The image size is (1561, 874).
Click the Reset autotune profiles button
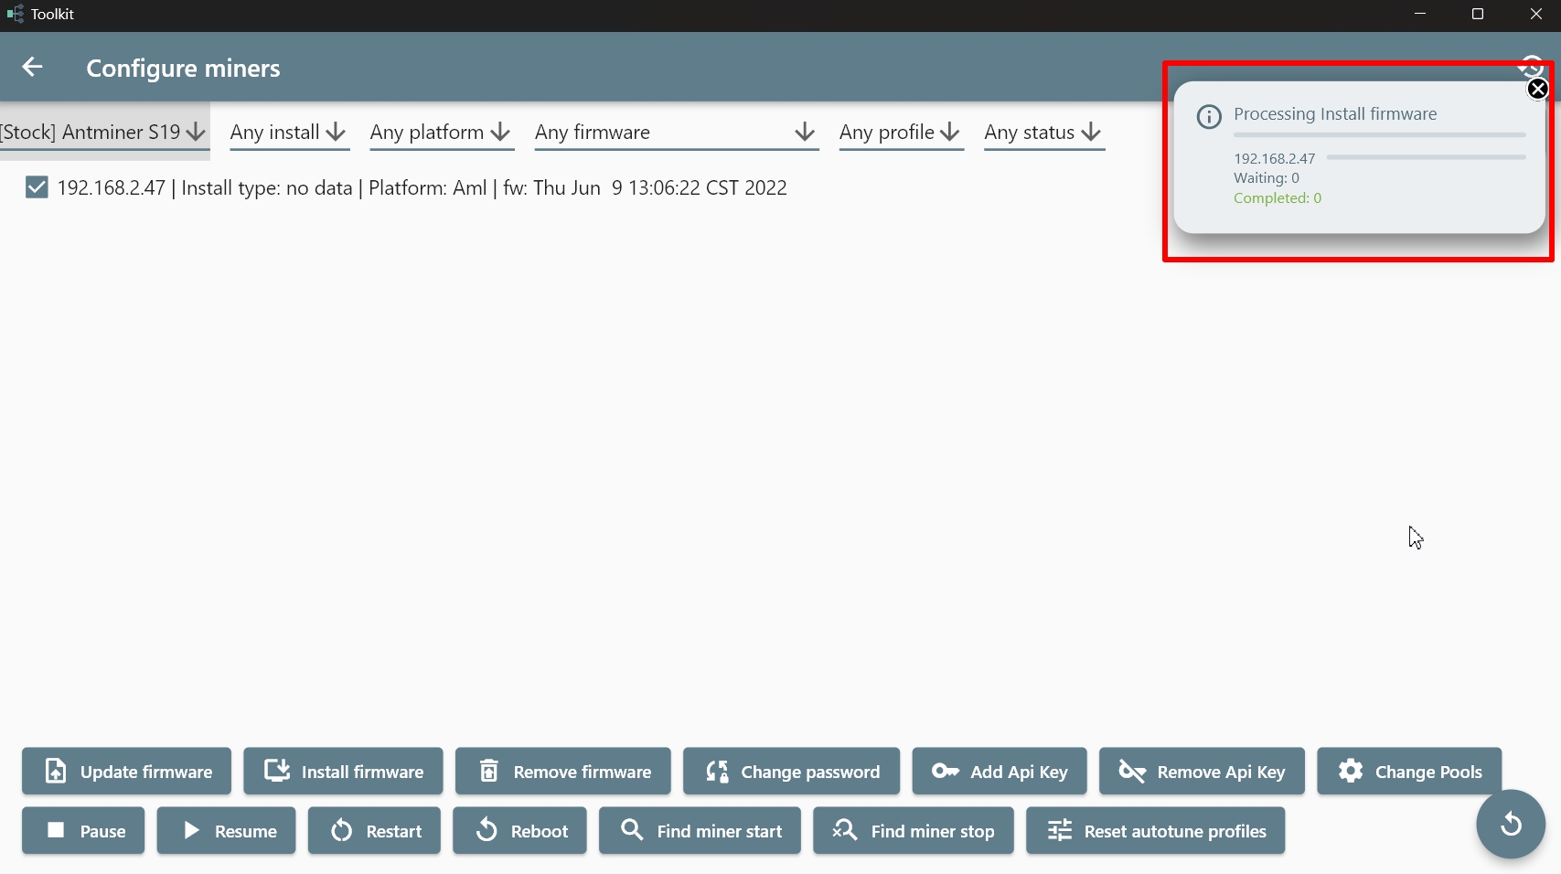pyautogui.click(x=1155, y=830)
